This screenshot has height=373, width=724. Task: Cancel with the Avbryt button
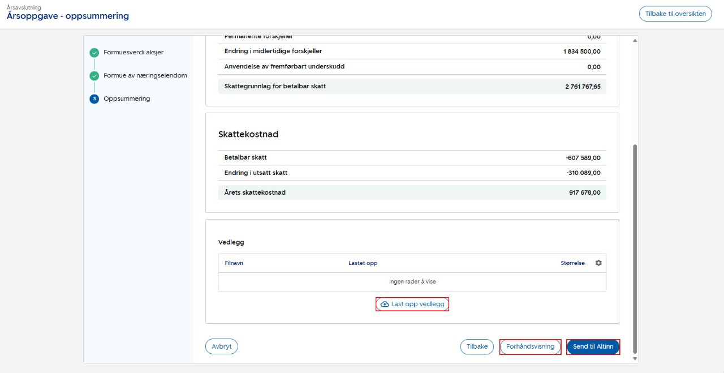click(221, 346)
